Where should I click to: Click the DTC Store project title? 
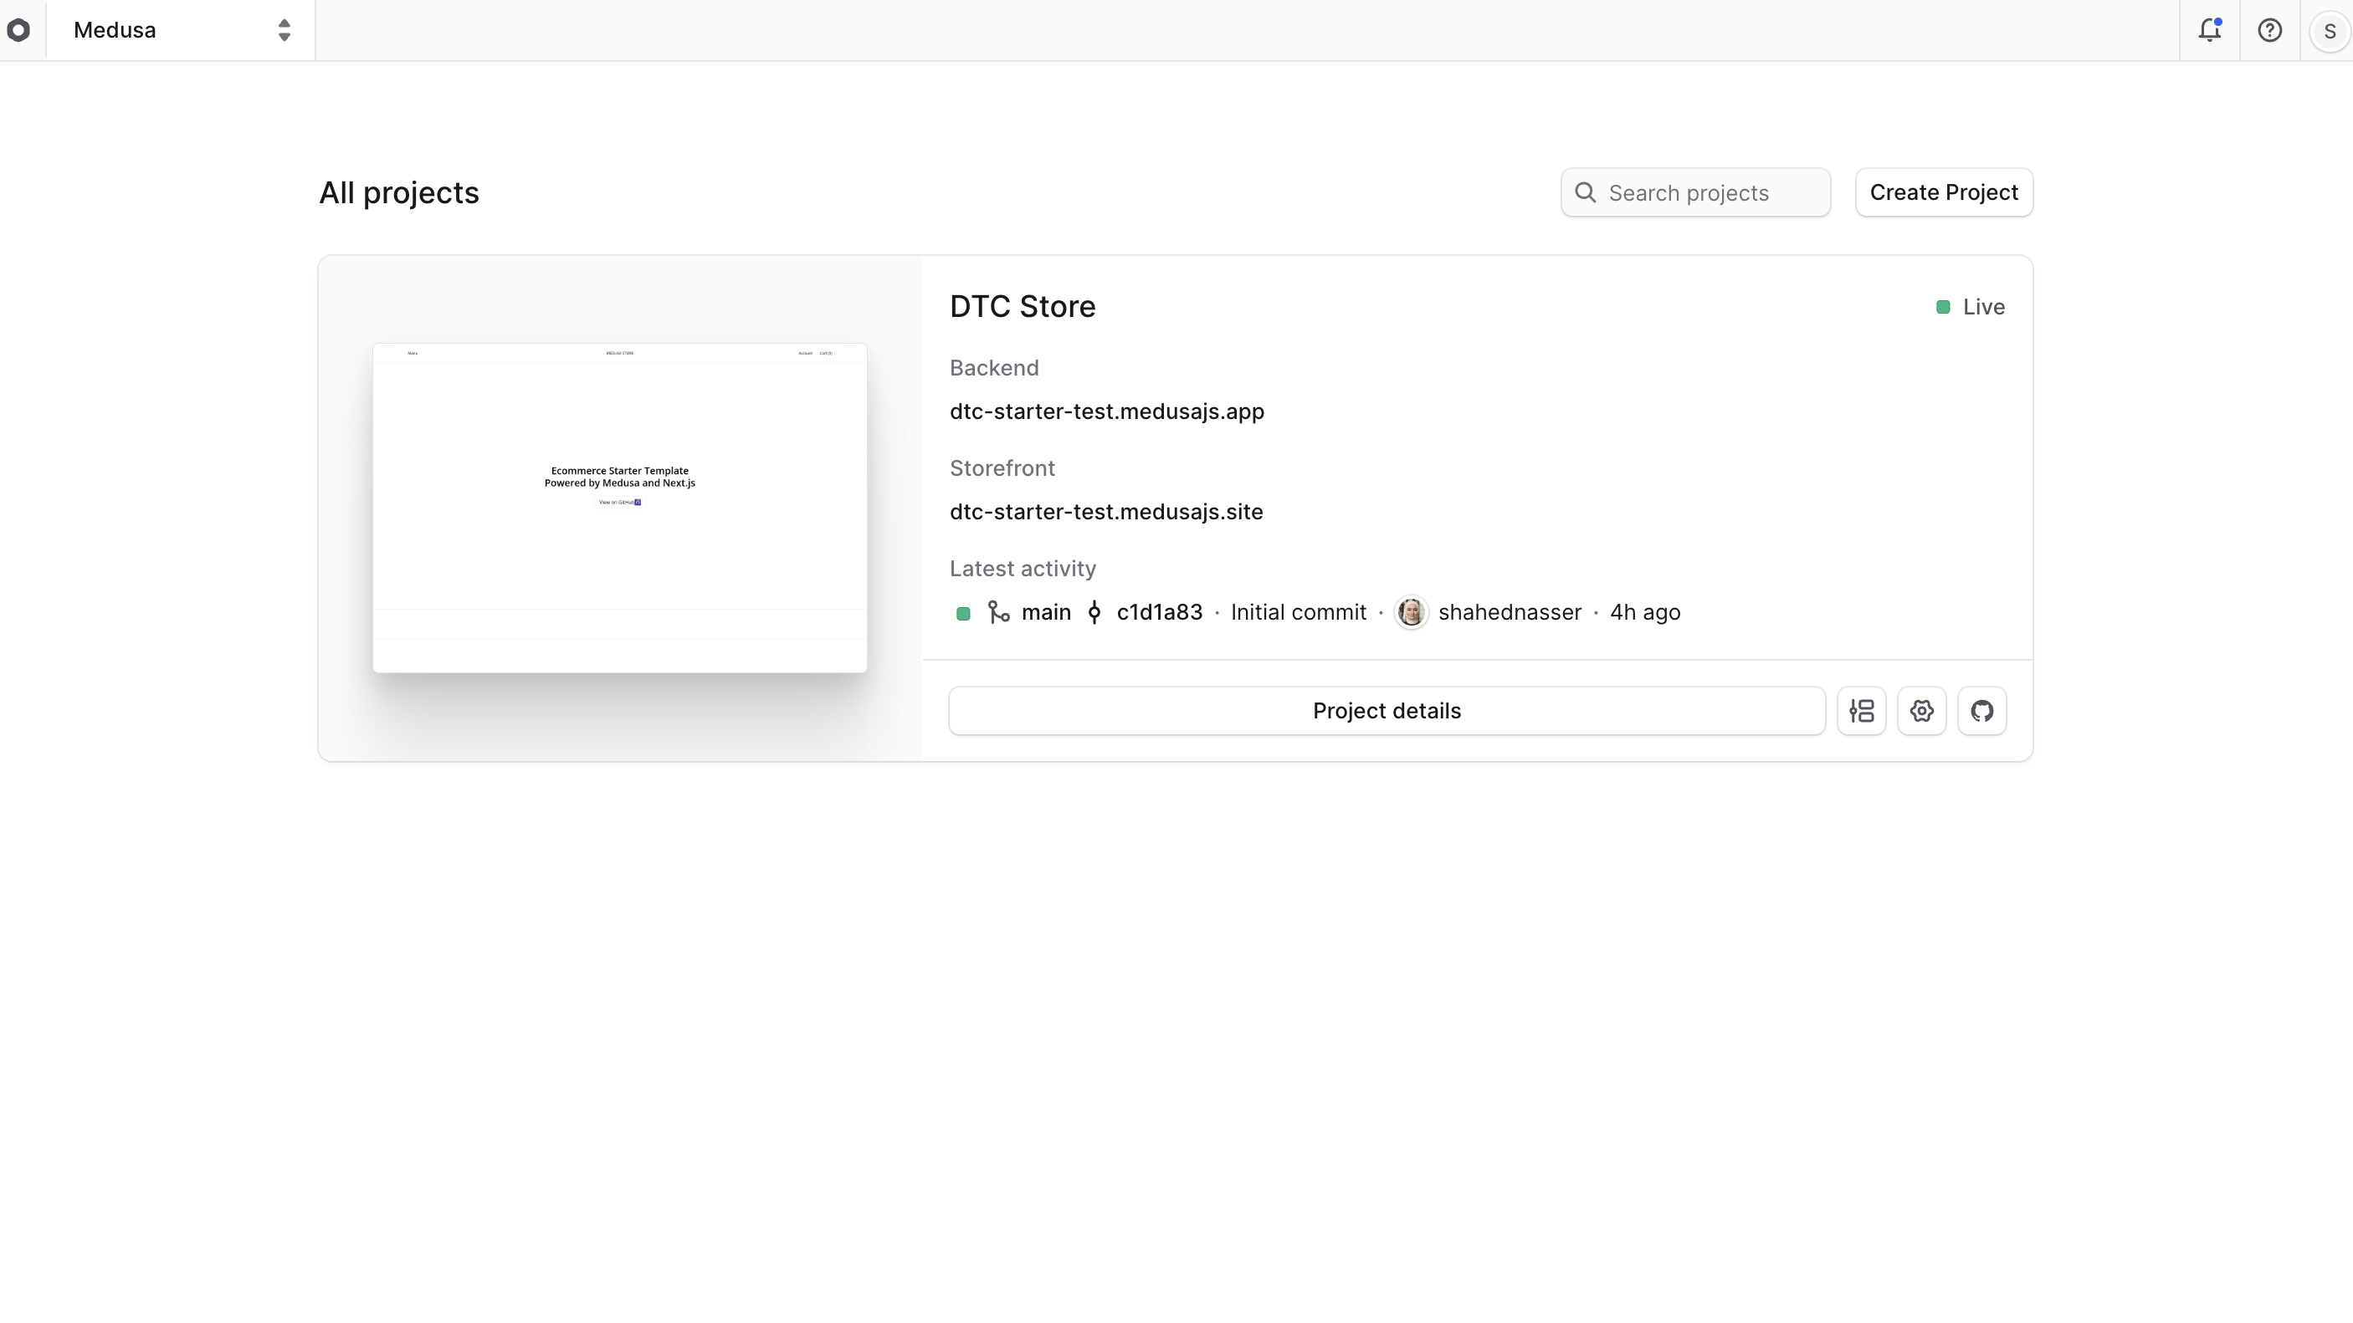pyautogui.click(x=1023, y=307)
